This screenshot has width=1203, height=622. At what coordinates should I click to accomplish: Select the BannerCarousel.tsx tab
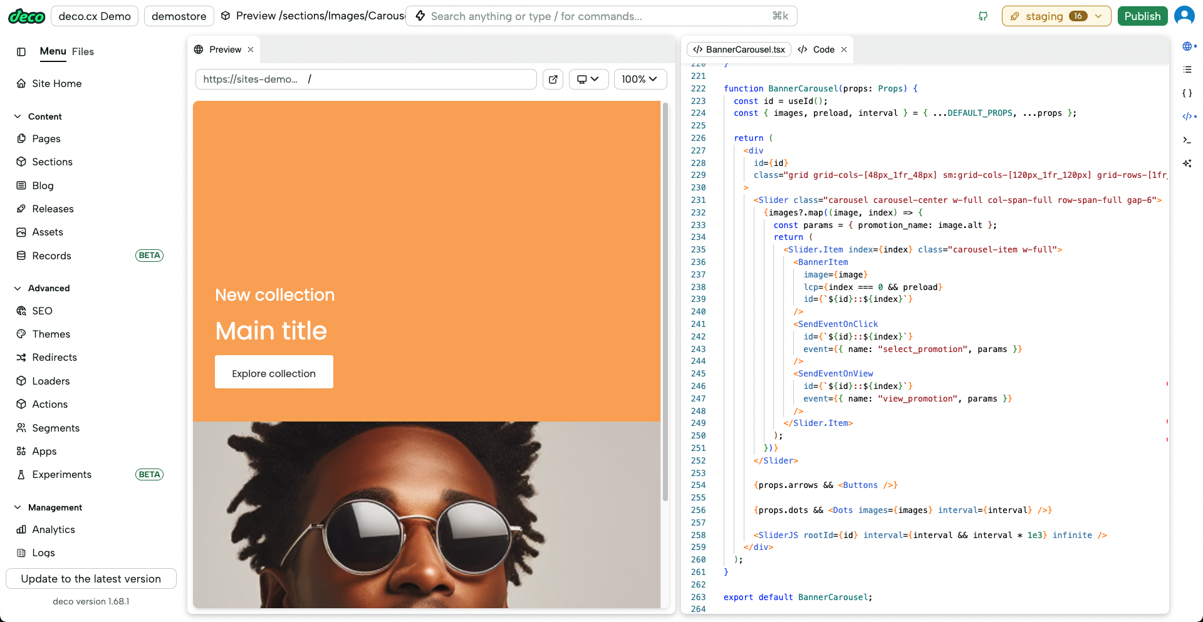739,49
